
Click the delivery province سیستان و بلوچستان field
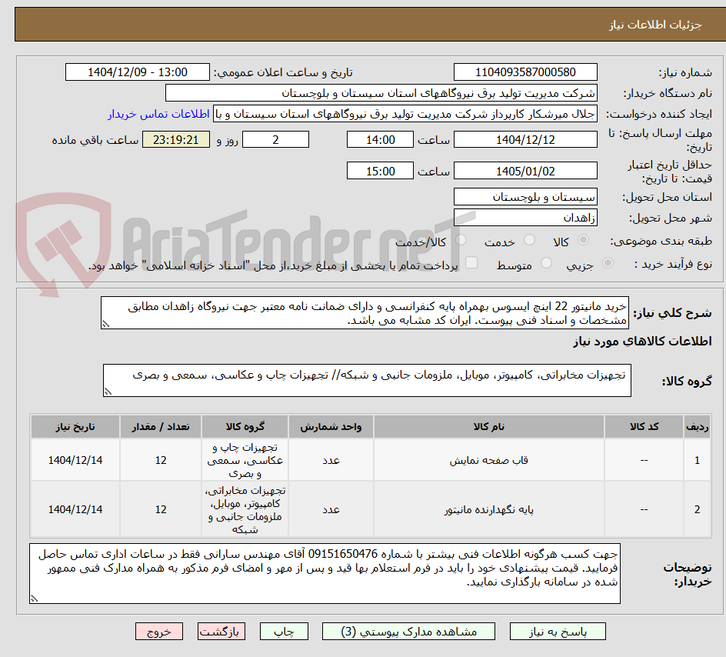(525, 197)
